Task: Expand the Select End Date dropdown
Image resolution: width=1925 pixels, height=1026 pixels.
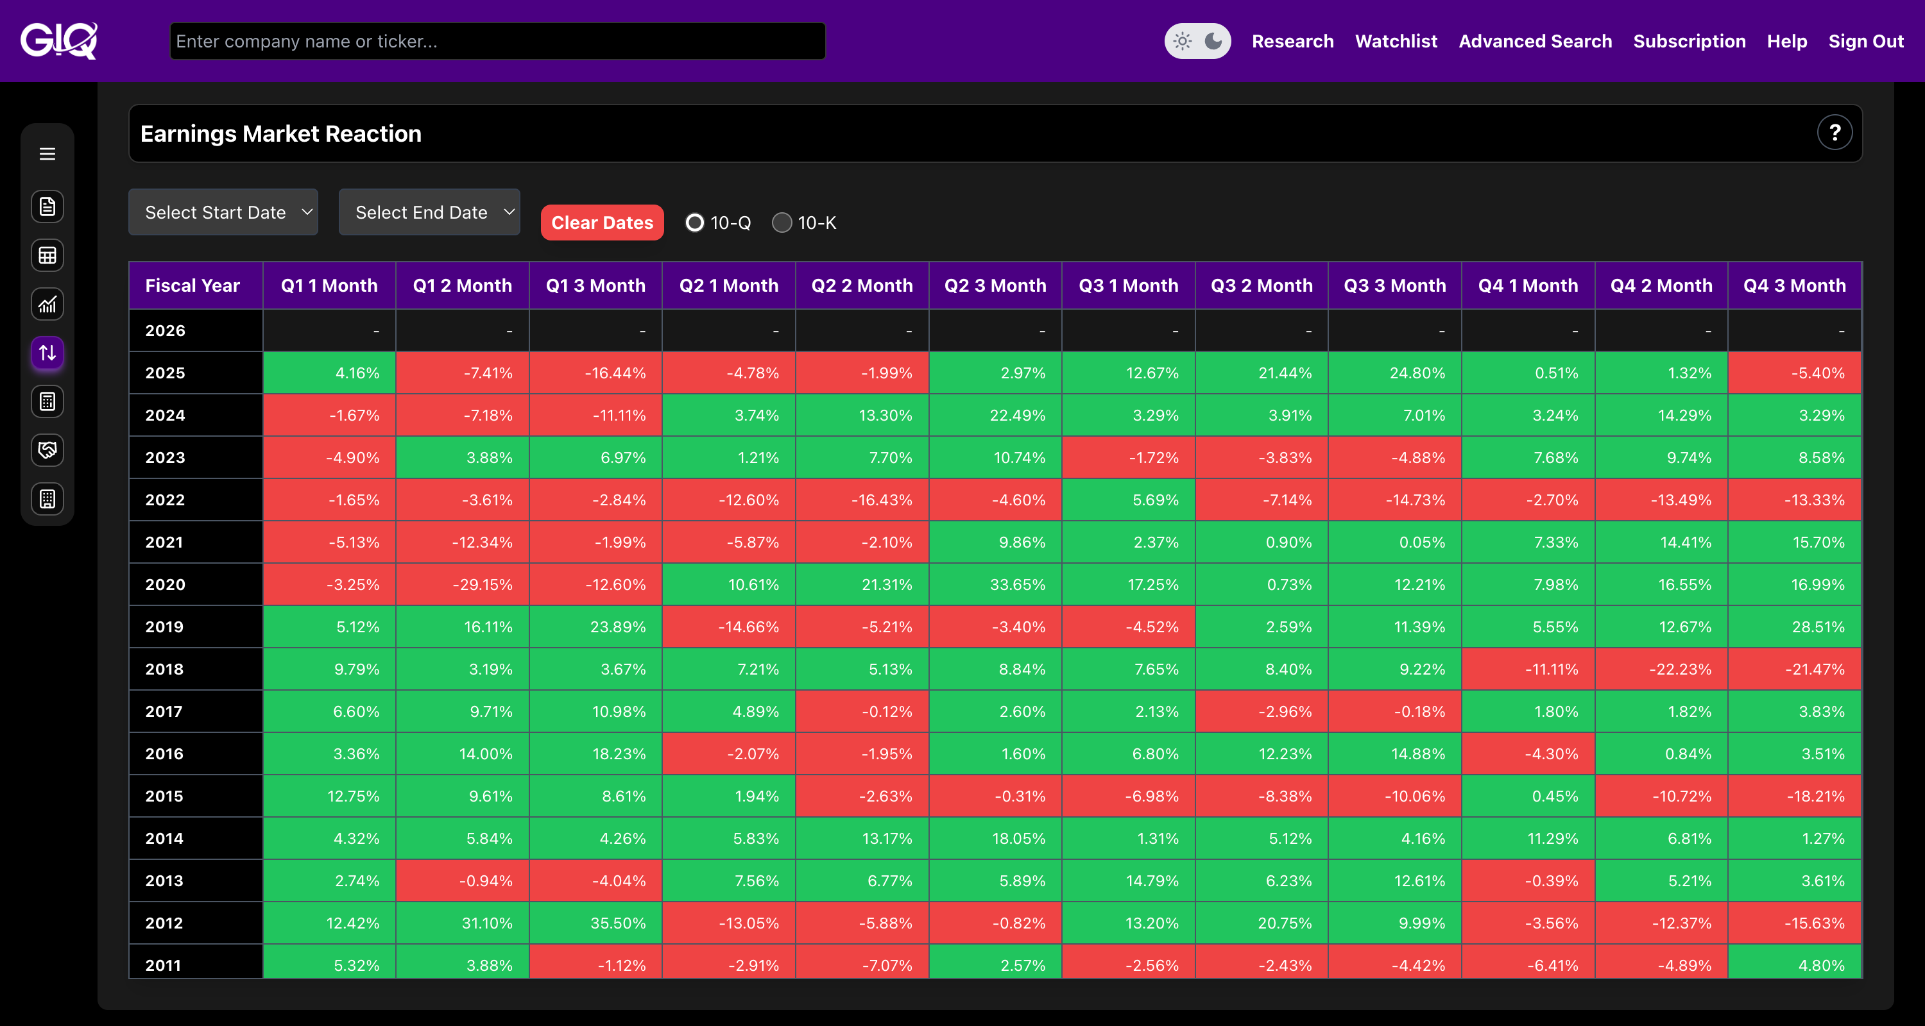Action: click(x=429, y=212)
